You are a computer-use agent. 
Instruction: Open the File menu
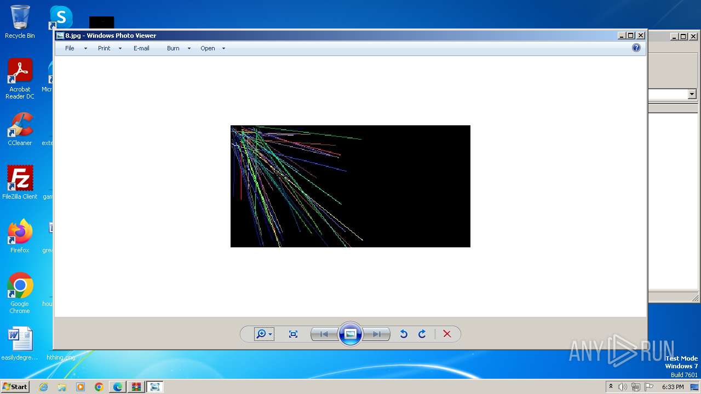pos(70,48)
